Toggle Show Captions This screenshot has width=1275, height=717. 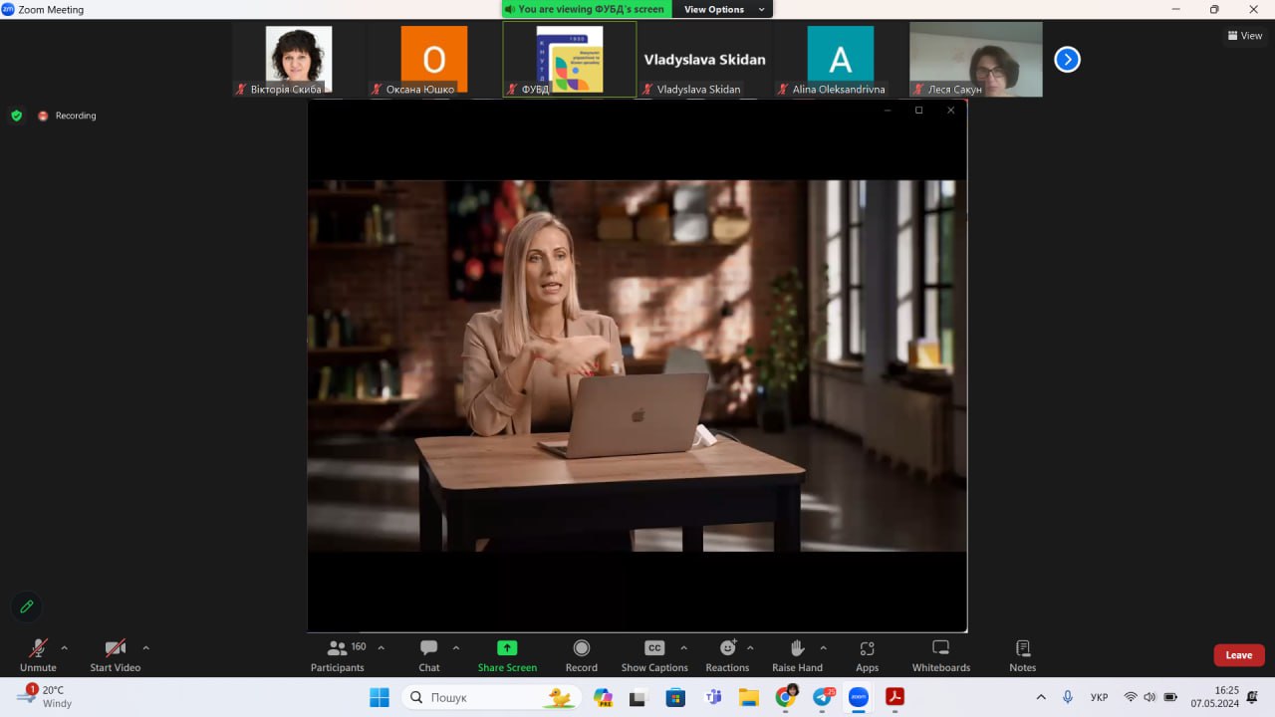(x=654, y=656)
